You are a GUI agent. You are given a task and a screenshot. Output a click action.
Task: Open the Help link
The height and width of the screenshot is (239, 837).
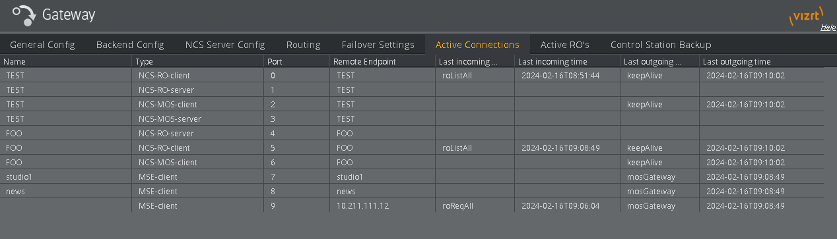point(828,28)
